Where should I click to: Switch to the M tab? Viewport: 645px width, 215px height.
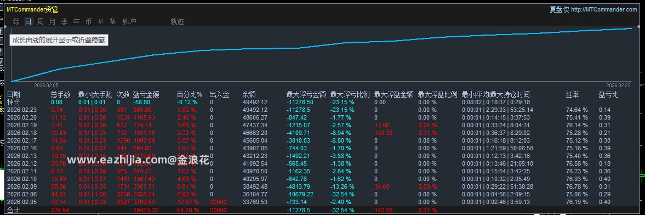point(101,21)
